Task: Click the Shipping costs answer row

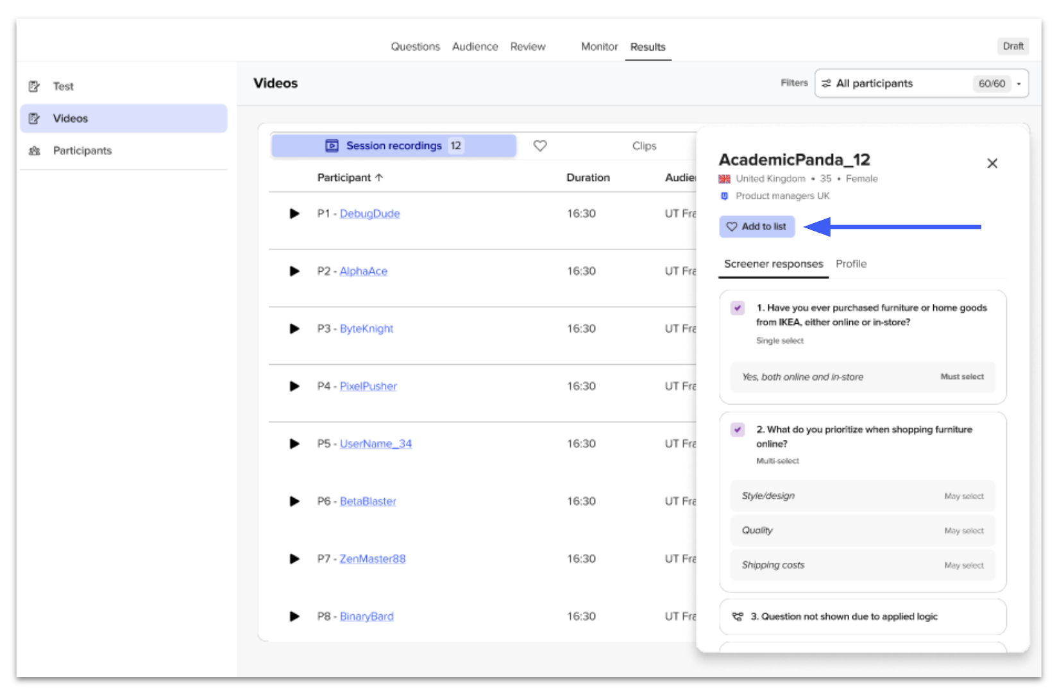Action: pos(863,565)
